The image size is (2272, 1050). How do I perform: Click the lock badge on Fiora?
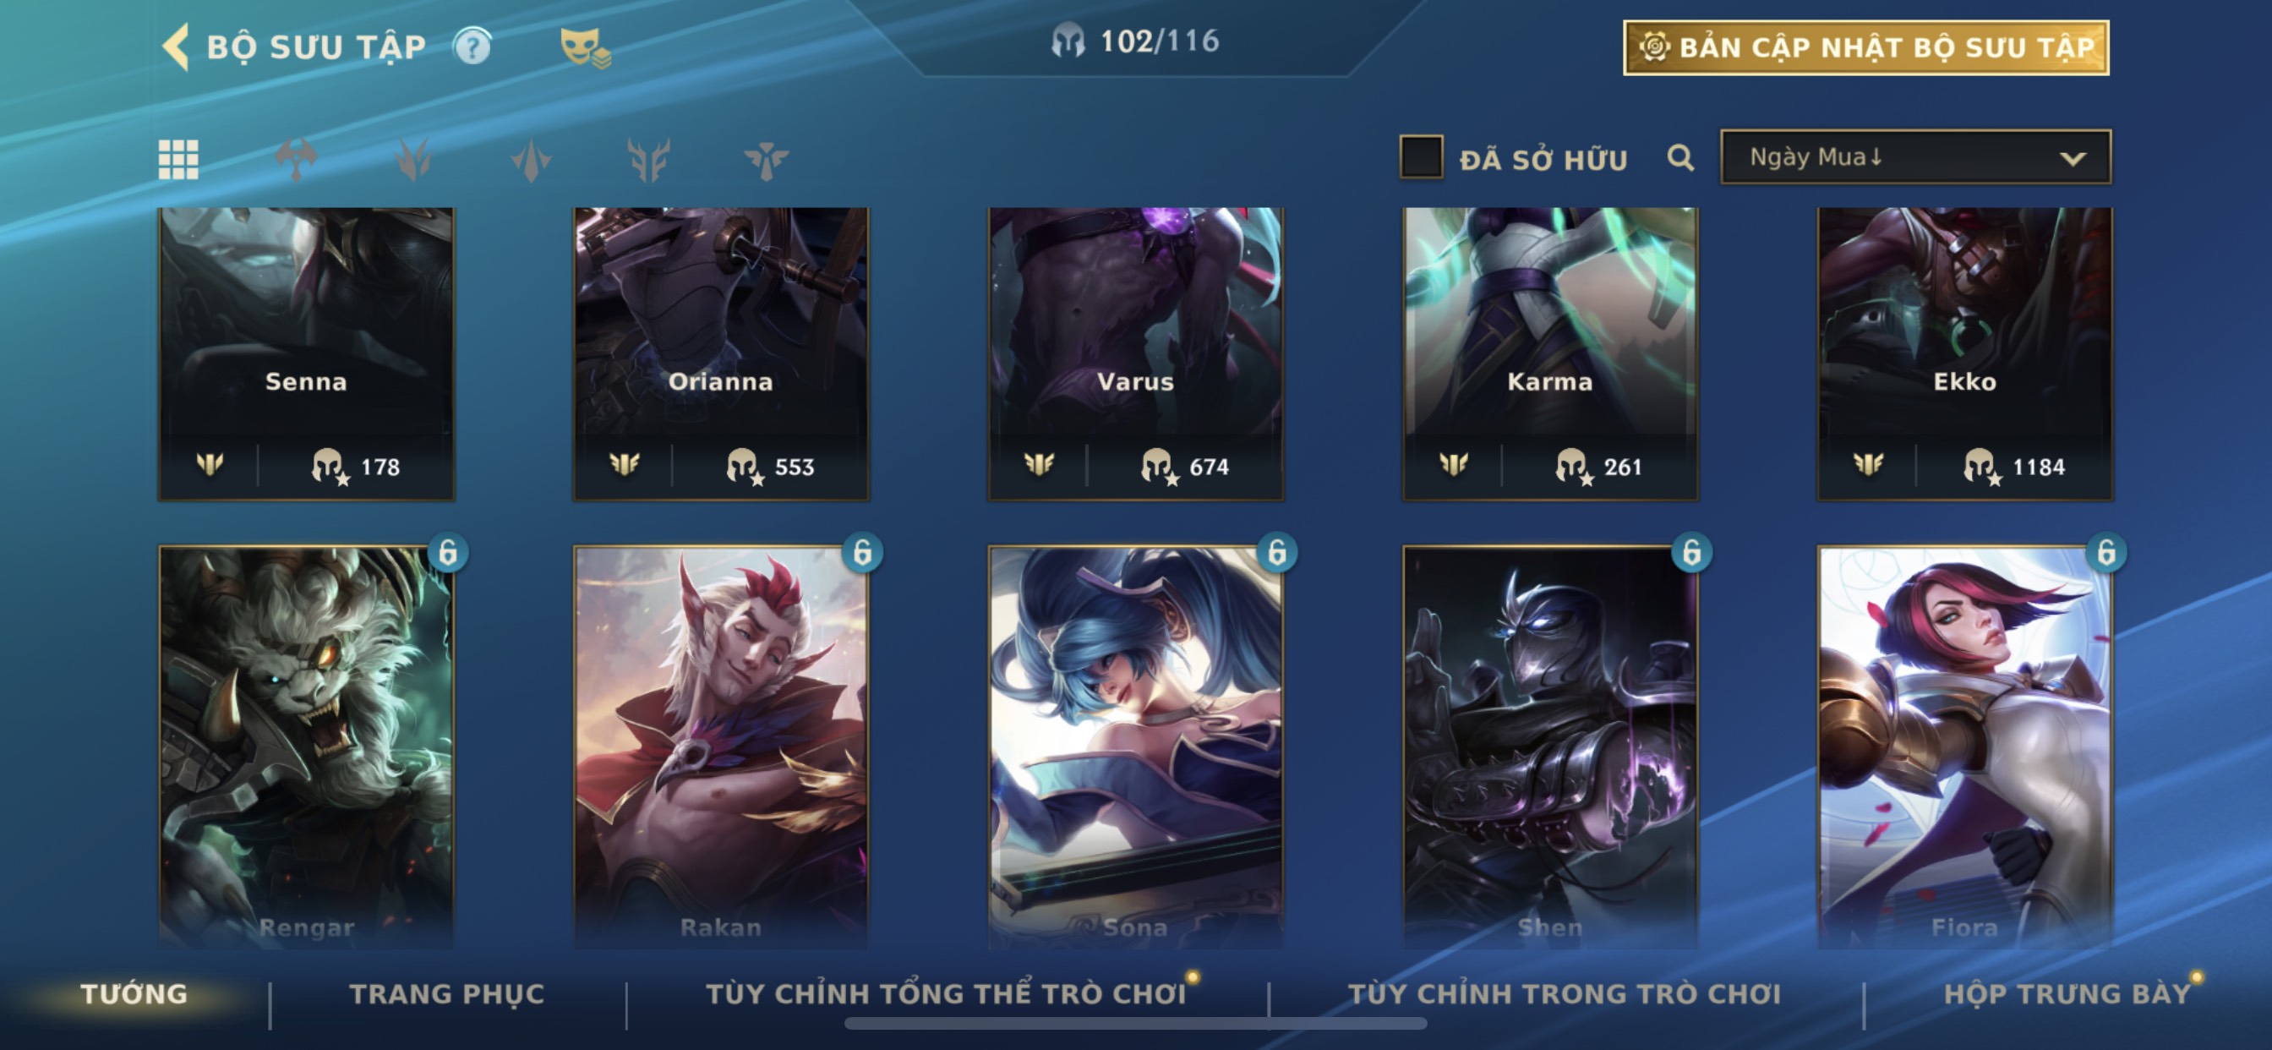click(2106, 552)
